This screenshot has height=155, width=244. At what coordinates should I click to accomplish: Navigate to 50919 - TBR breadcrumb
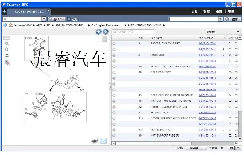70,25
